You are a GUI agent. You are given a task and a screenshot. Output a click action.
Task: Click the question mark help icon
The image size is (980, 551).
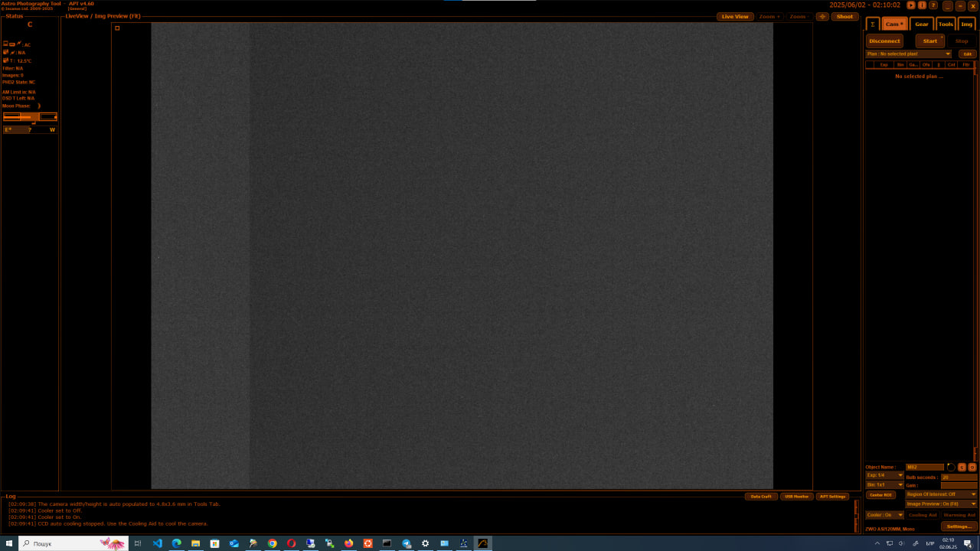tap(933, 5)
